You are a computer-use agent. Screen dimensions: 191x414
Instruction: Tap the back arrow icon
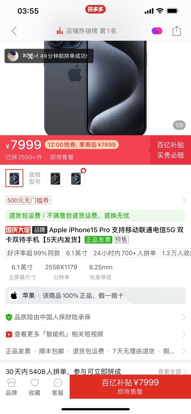coord(14,31)
